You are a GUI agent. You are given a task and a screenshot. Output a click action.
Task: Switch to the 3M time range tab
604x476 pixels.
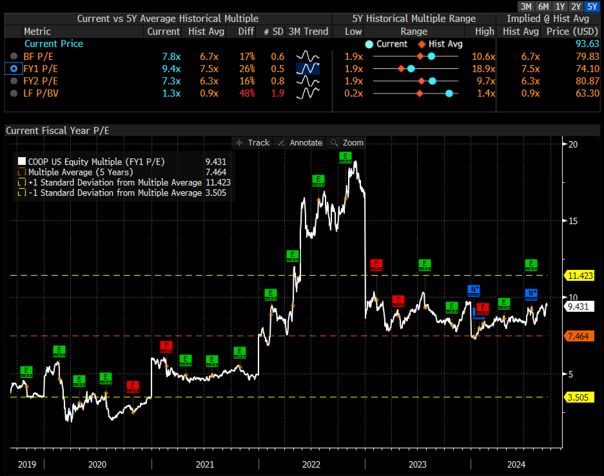526,6
